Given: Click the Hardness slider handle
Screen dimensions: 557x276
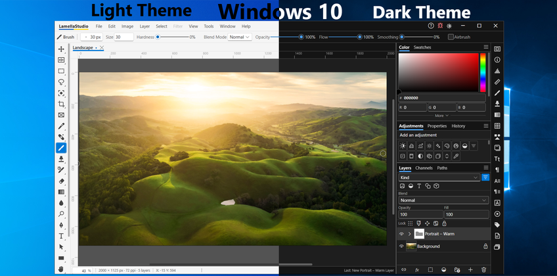Looking at the screenshot, I should point(158,37).
